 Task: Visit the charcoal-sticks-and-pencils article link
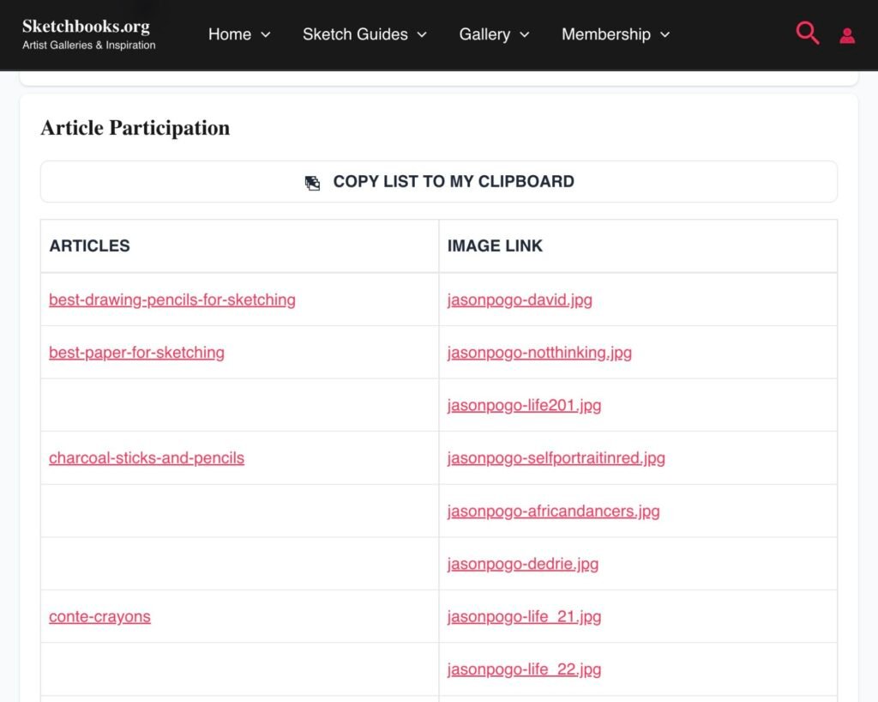[x=147, y=458]
